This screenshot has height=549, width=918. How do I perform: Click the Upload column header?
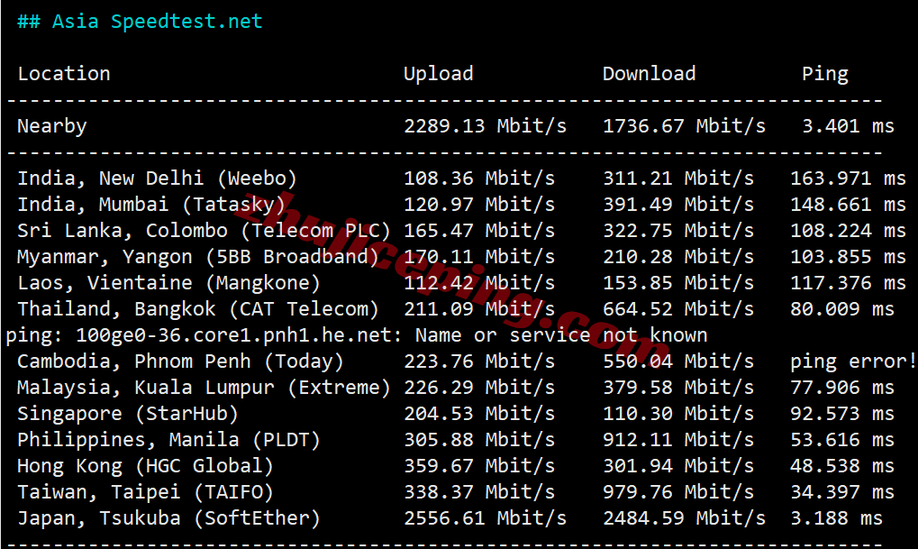point(438,74)
